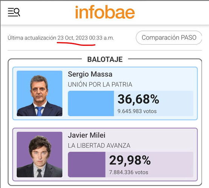This screenshot has height=188, width=209.
Task: Click the 29,98% percentage figure
Action: click(x=130, y=160)
